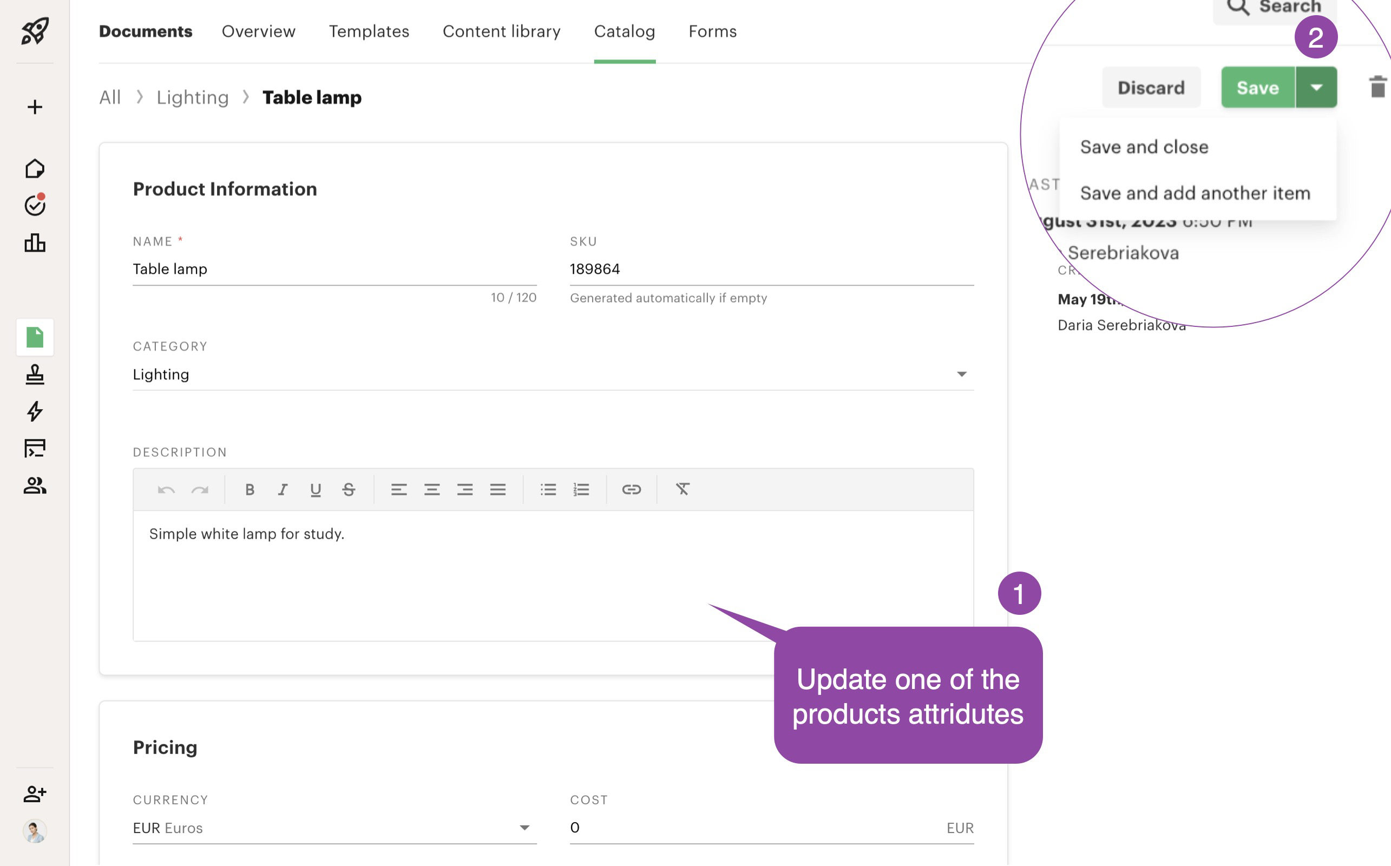This screenshot has width=1391, height=866.
Task: Open the tasks checkmark icon with notification dot
Action: 35,205
